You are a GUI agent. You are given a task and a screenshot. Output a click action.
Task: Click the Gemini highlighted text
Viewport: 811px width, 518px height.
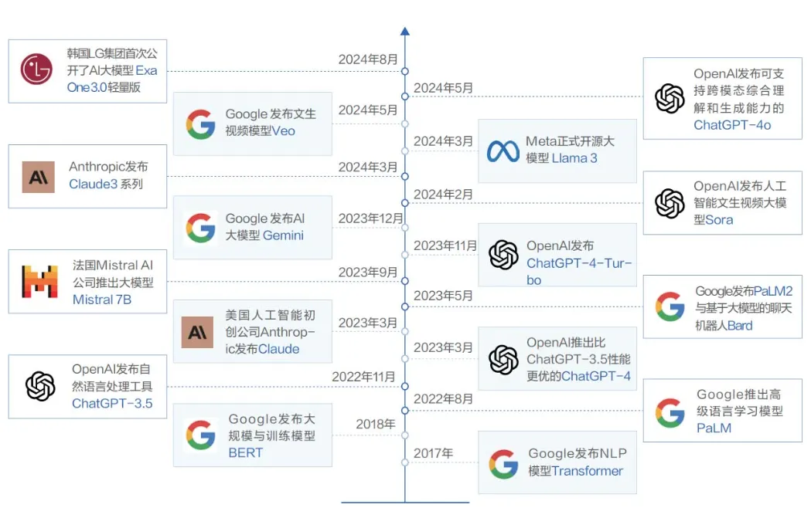(283, 235)
